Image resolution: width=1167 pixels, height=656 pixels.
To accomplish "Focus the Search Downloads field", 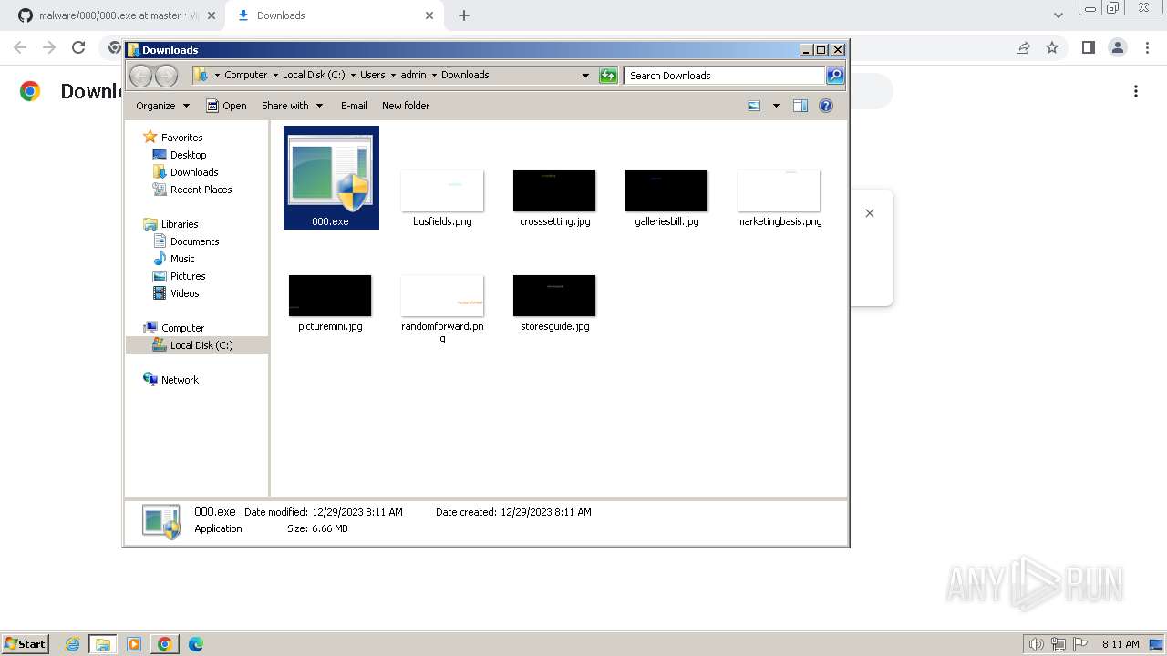I will tap(726, 76).
